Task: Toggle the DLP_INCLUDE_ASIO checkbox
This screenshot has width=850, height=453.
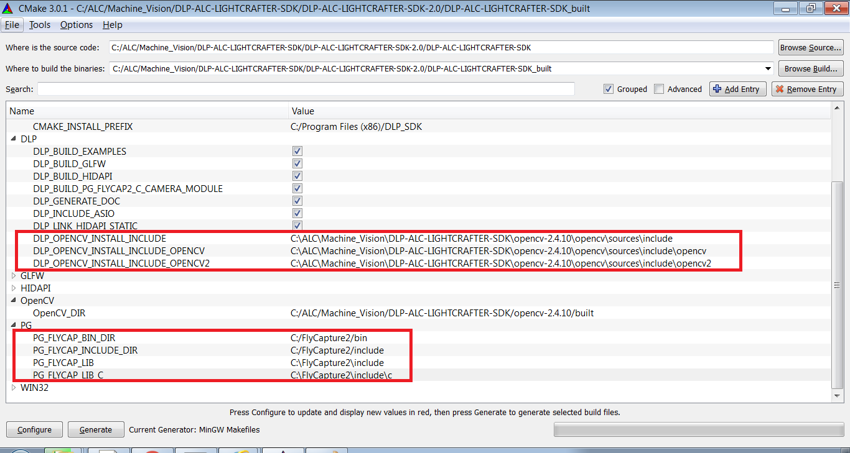Action: 297,213
